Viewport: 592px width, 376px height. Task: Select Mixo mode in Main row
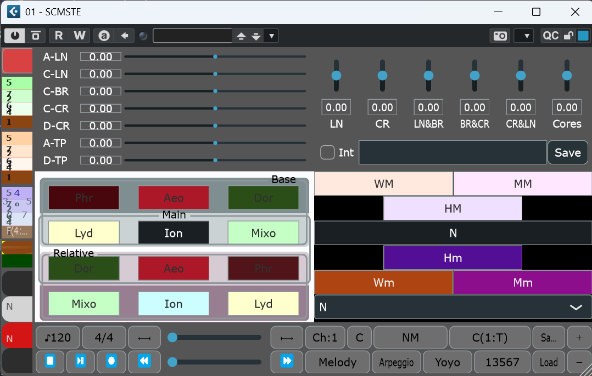(263, 233)
